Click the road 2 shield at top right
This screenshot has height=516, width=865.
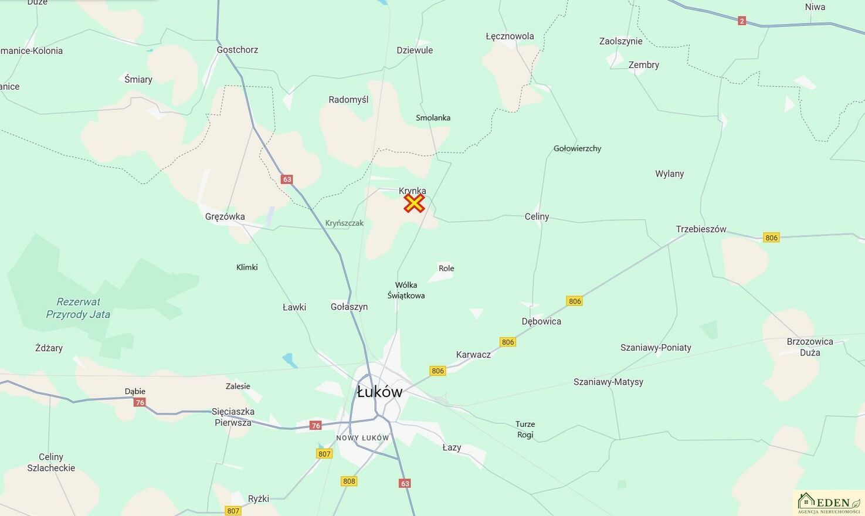(x=742, y=21)
